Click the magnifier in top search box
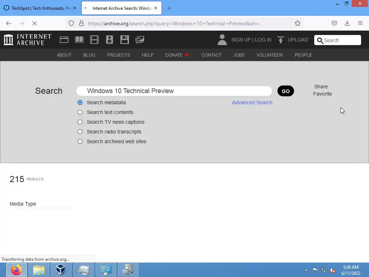369x277 pixels. 320,40
